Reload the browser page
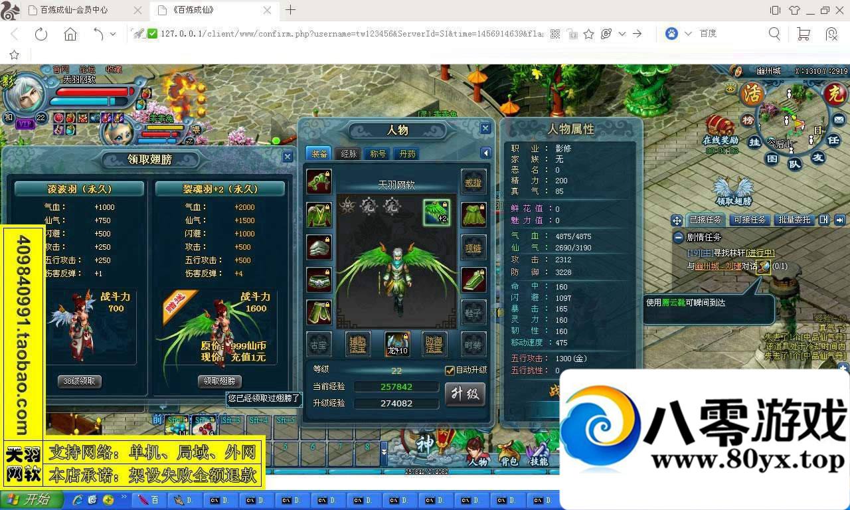 pos(41,34)
